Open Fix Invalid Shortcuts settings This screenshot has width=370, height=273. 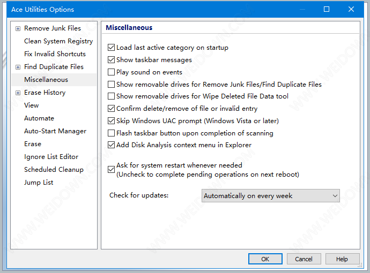tap(55, 54)
